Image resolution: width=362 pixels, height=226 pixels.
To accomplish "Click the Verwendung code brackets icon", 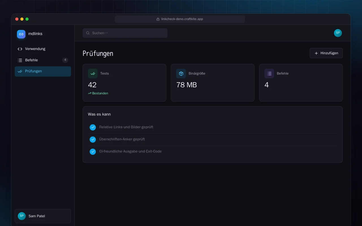I will (20, 49).
